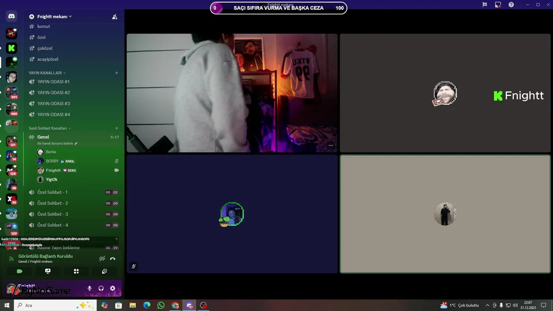The width and height of the screenshot is (553, 311).
Task: Show hidden system tray icons
Action: (x=487, y=305)
